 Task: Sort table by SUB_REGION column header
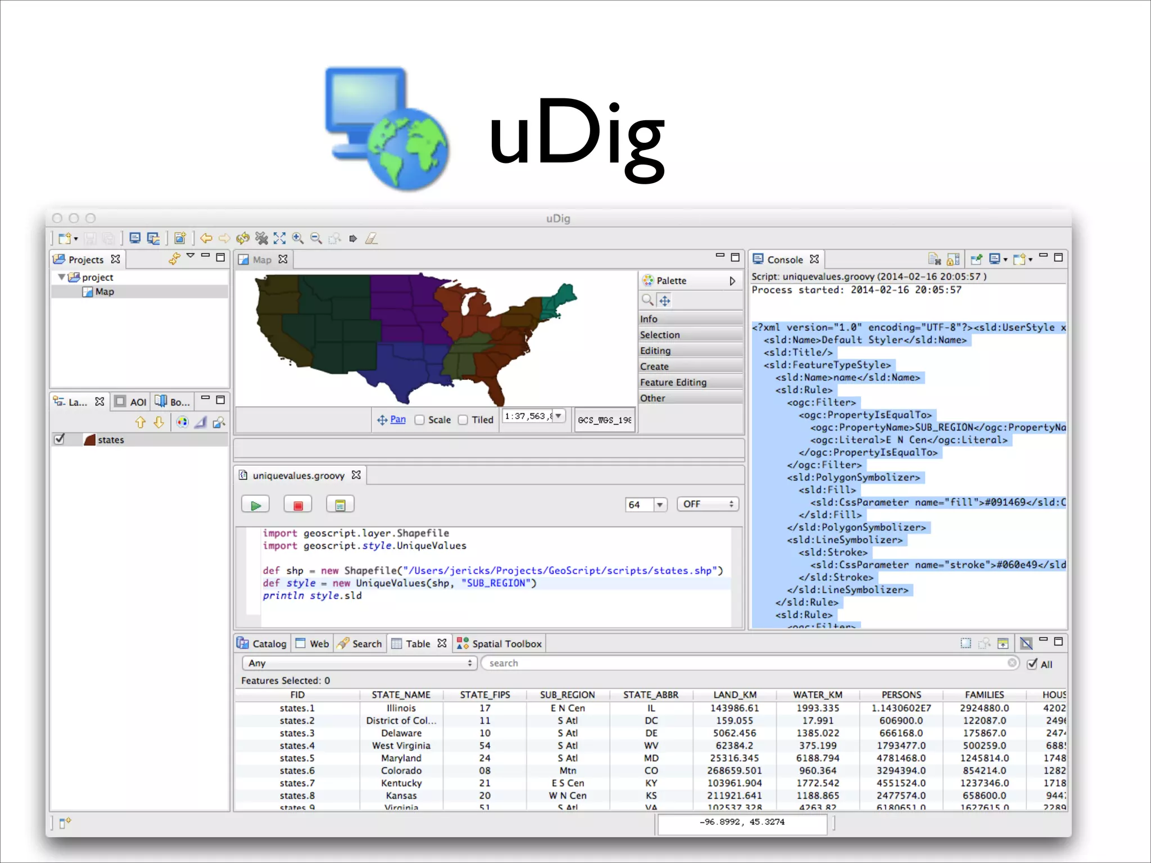coord(567,694)
